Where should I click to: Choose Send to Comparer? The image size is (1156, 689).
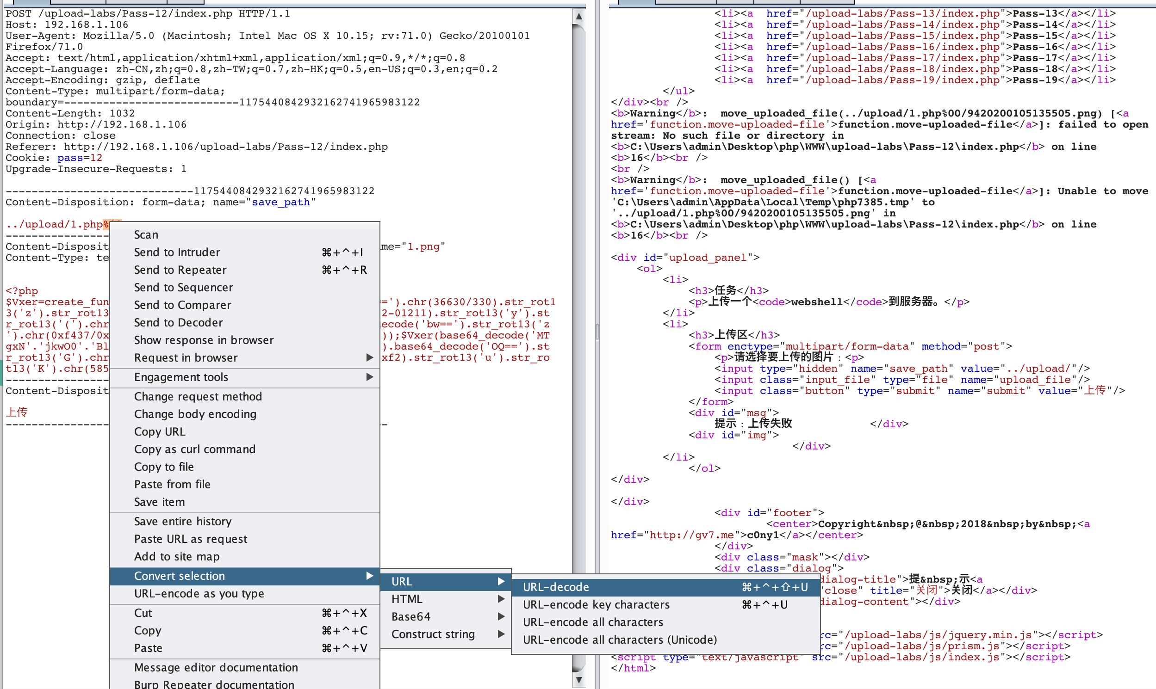point(245,306)
